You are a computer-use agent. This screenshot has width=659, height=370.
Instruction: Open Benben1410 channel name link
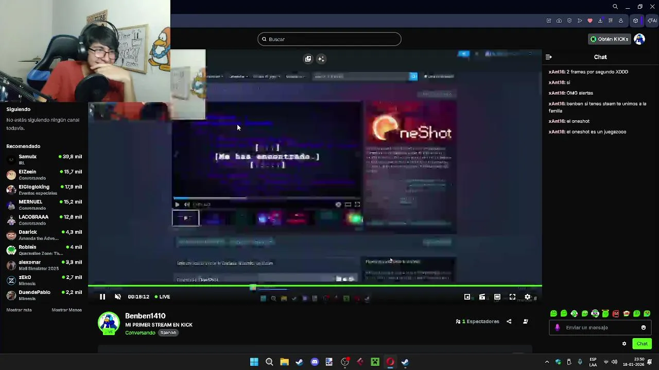point(145,316)
